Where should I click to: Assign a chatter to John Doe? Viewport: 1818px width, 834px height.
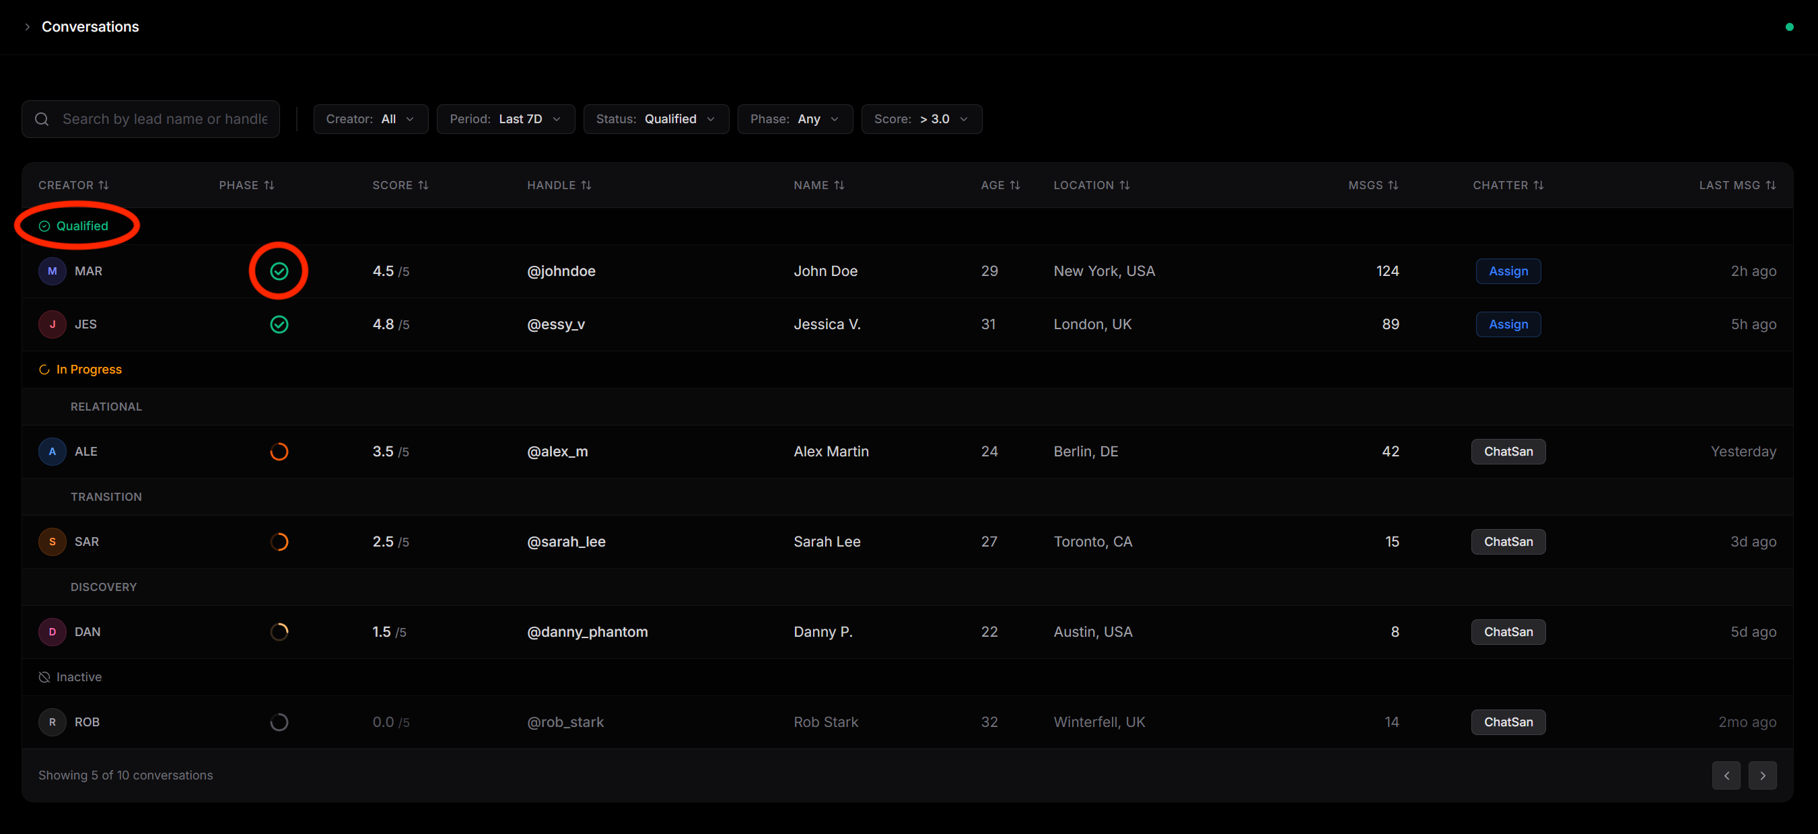tap(1508, 271)
